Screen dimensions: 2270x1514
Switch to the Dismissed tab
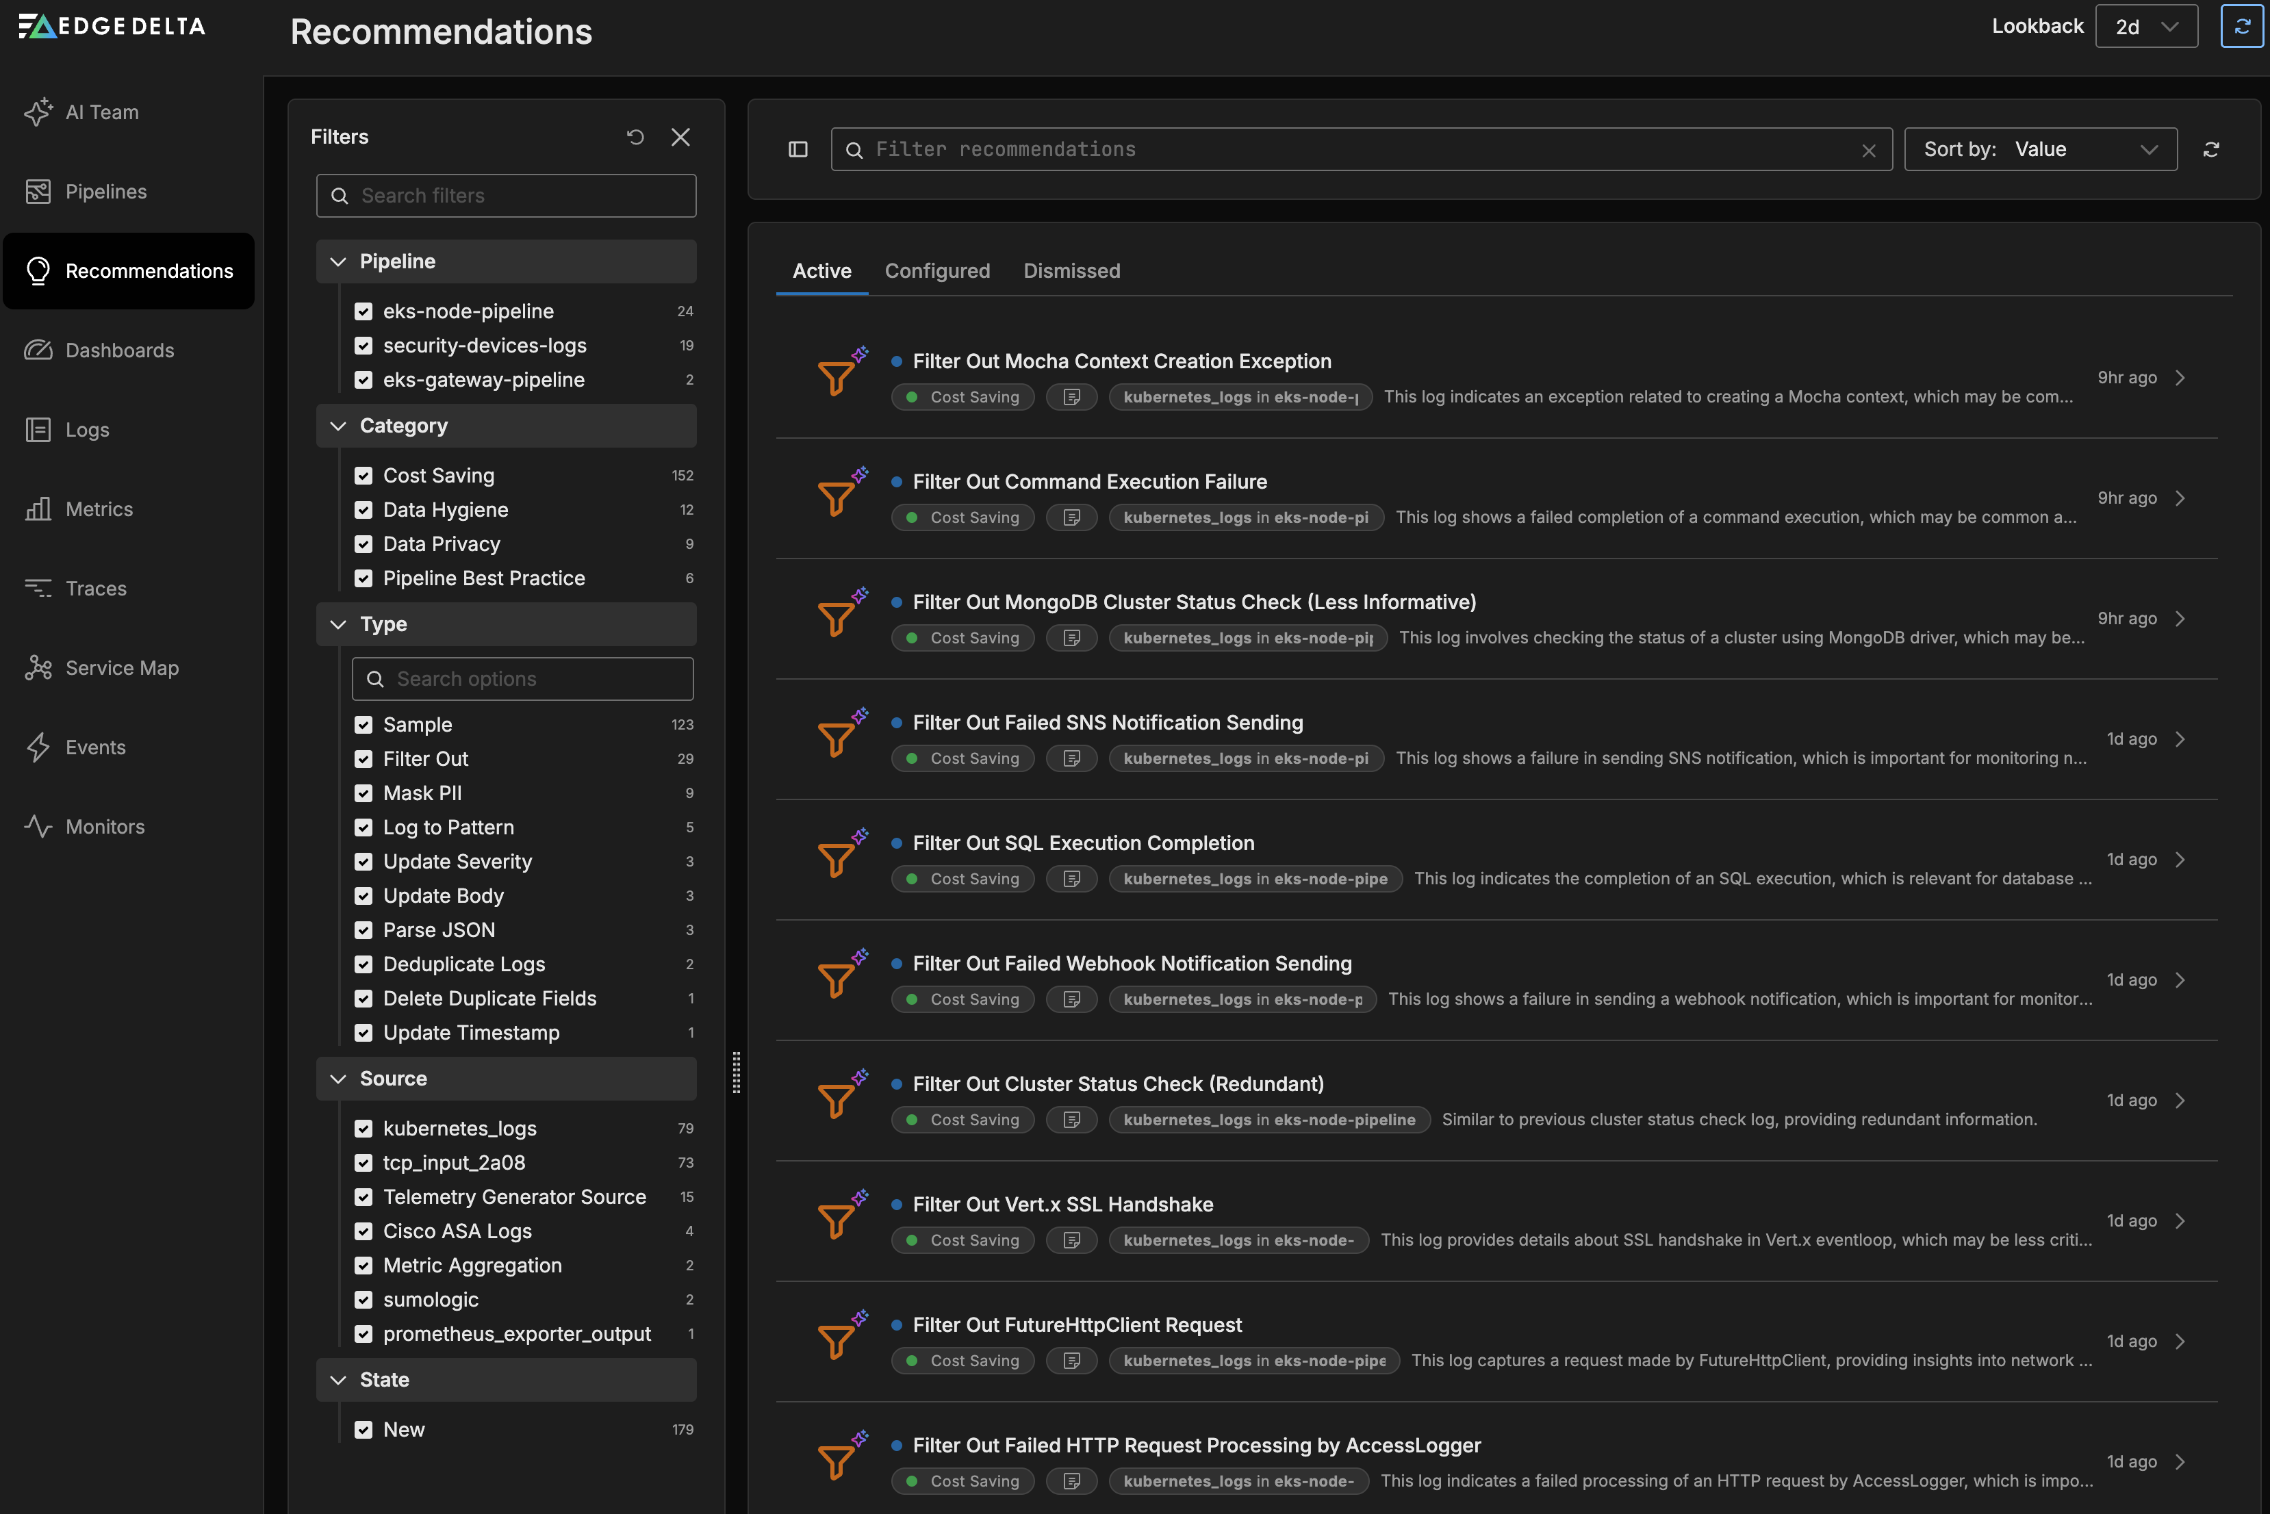point(1071,271)
